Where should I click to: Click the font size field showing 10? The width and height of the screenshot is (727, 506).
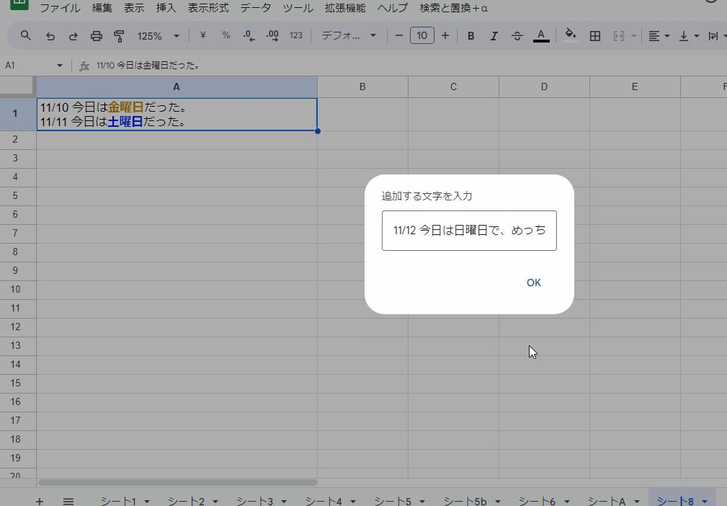[x=422, y=36]
